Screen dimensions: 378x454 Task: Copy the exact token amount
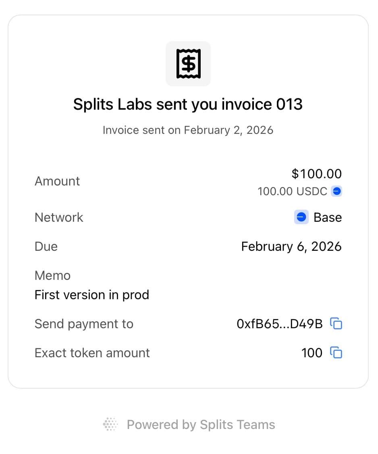(336, 353)
